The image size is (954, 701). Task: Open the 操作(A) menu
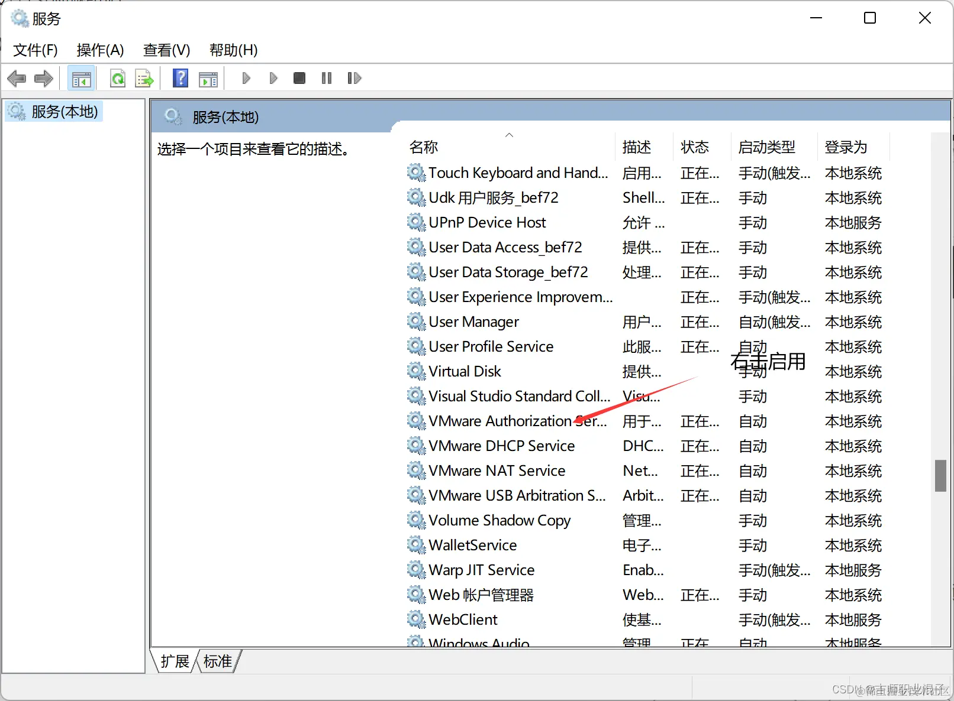coord(101,50)
